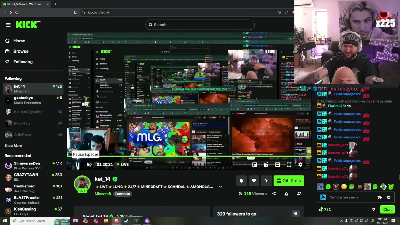The width and height of the screenshot is (400, 225).
Task: Open CRAZYTAWN recommended channel
Action: click(x=33, y=177)
